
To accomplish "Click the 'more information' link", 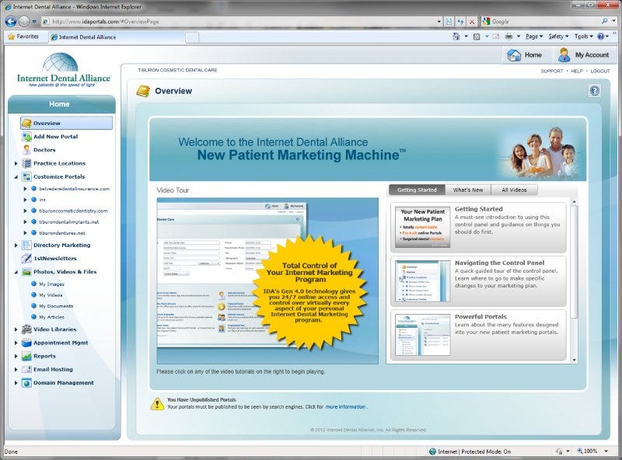I will (x=345, y=407).
